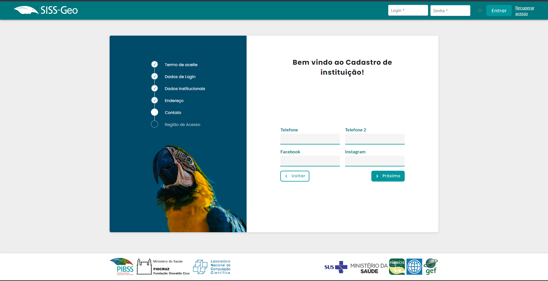Click the PIBSS logo in footer
Screen dimensions: 548x281
point(122,266)
